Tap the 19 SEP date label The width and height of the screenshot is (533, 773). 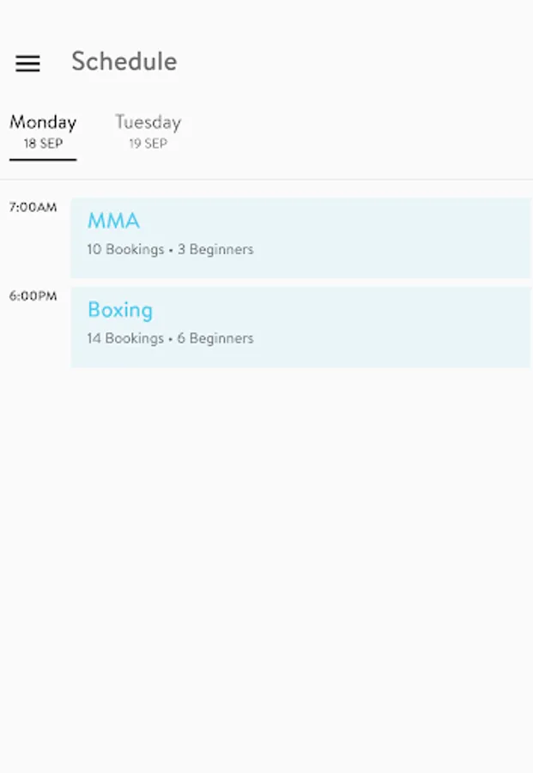[148, 143]
